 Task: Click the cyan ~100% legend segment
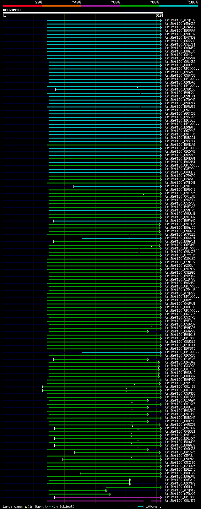click(178, 6)
